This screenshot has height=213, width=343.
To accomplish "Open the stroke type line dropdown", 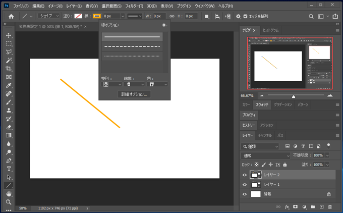I will pyautogui.click(x=134, y=16).
